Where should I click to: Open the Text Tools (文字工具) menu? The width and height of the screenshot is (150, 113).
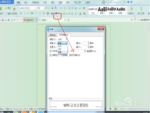click(x=141, y=11)
